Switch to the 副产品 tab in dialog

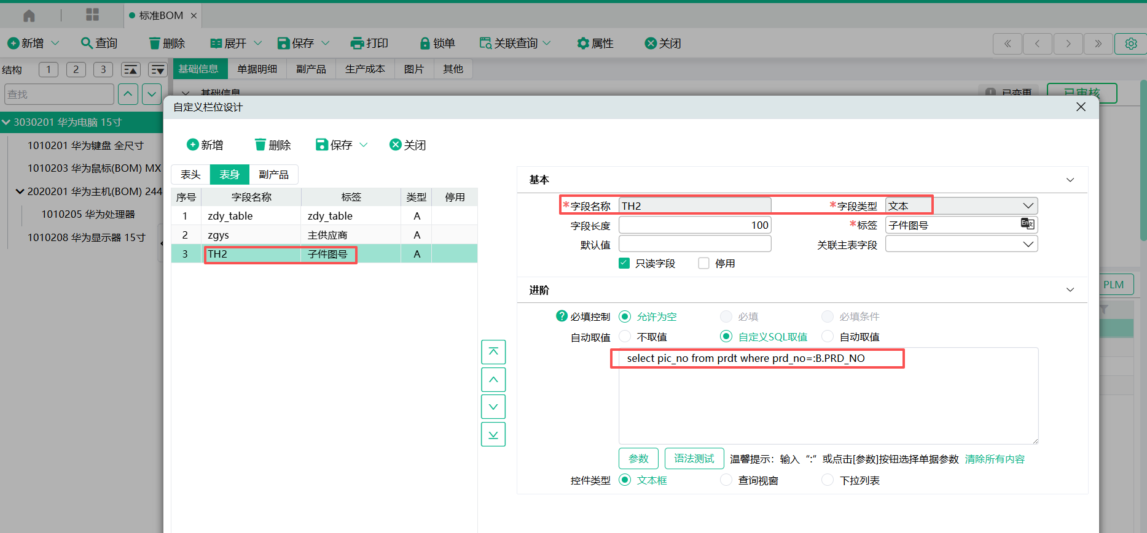[x=273, y=175]
